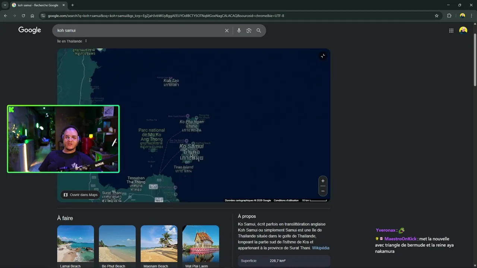This screenshot has width=477, height=268.
Task: Click the 'Surat Thani' label on map
Action: coord(112,193)
